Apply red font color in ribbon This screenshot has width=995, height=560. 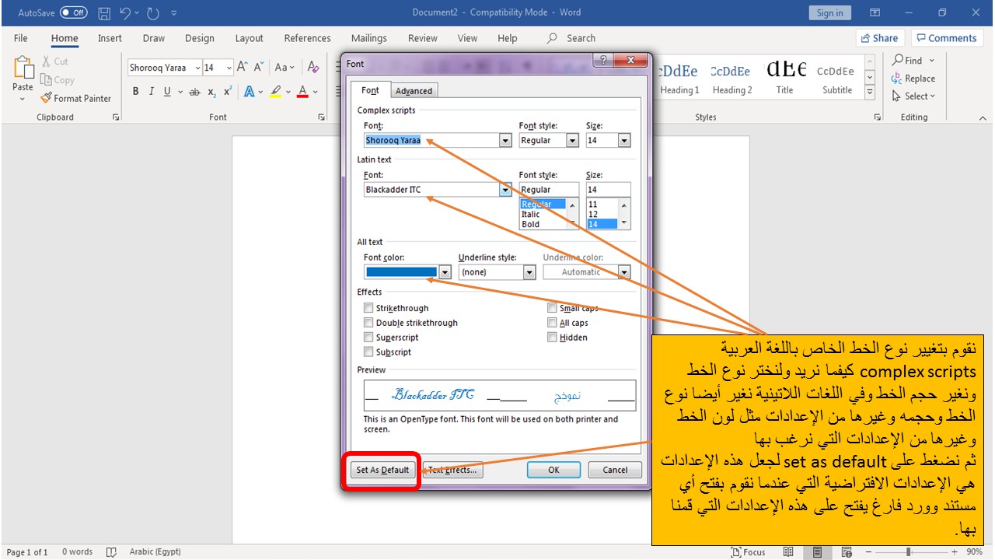click(302, 91)
